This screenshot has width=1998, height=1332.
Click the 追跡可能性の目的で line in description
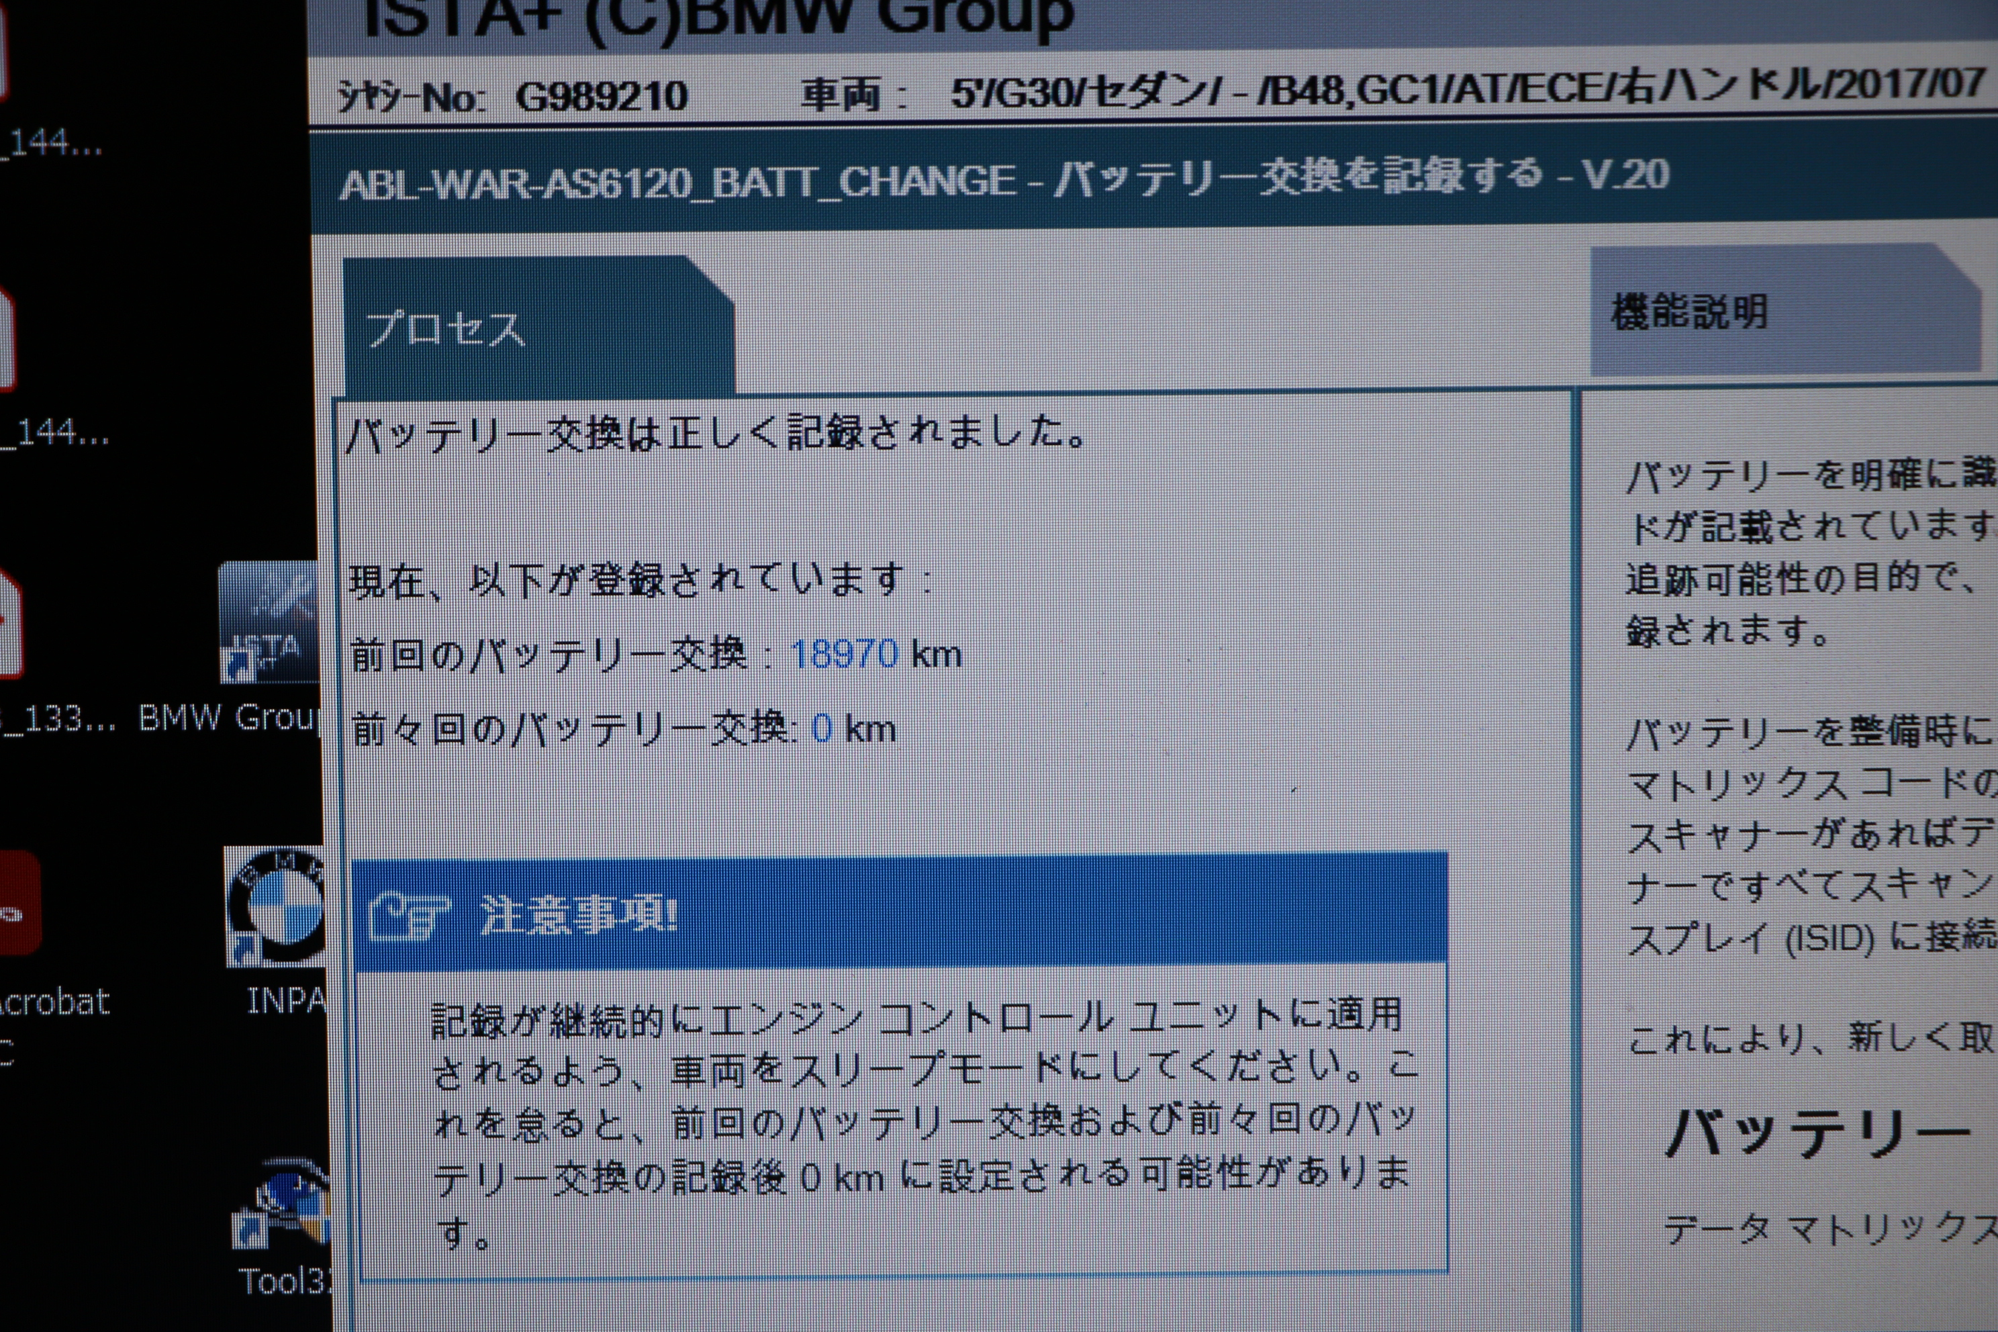pos(1801,579)
